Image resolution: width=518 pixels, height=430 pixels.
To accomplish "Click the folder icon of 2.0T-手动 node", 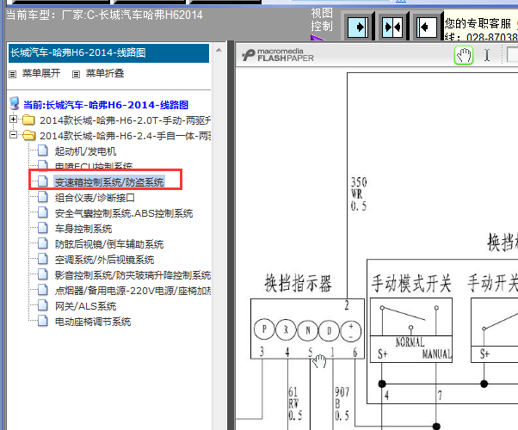I will (28, 120).
